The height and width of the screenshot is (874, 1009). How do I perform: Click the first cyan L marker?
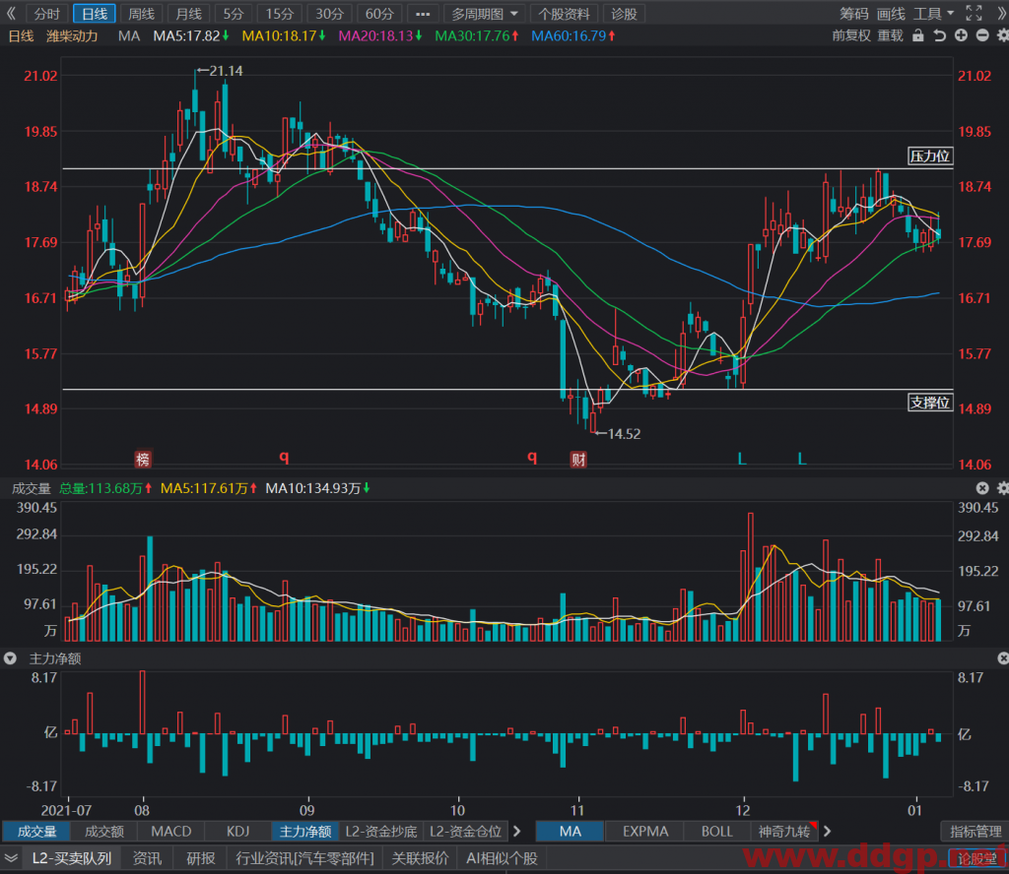742,459
